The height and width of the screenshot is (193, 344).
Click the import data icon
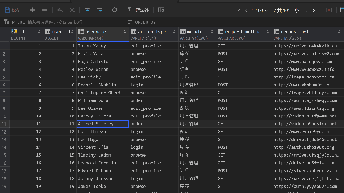[x=87, y=10]
